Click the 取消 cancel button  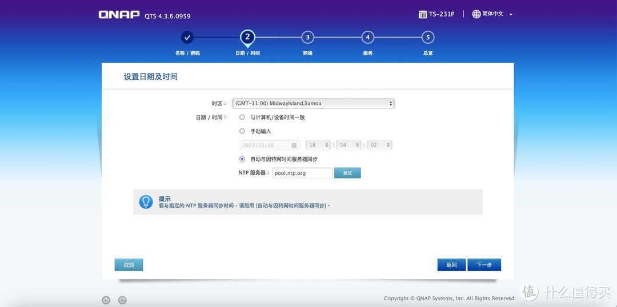click(129, 265)
